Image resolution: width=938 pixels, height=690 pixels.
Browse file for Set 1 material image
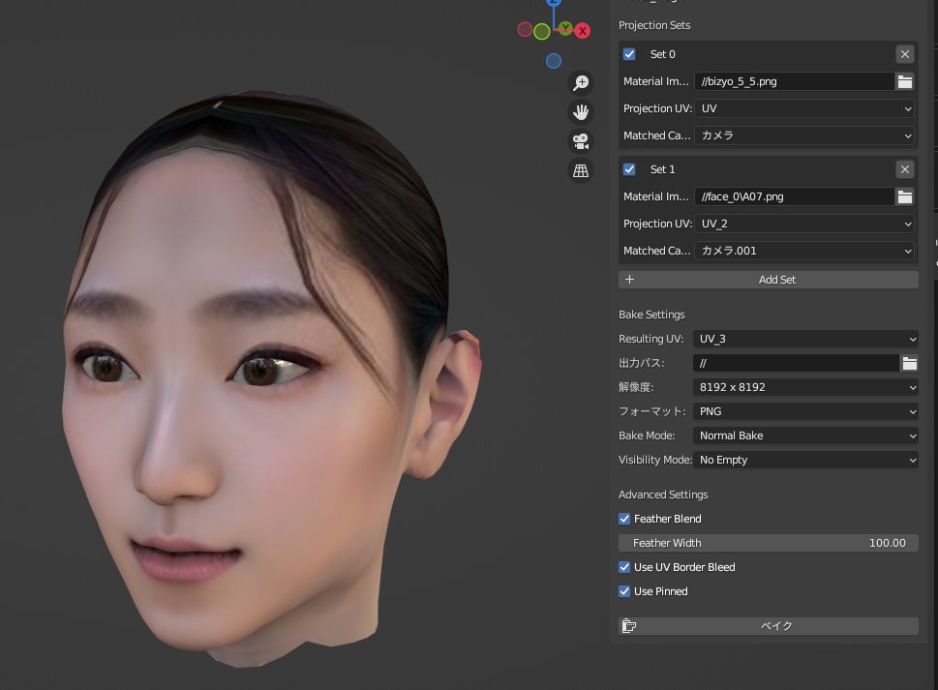[905, 196]
